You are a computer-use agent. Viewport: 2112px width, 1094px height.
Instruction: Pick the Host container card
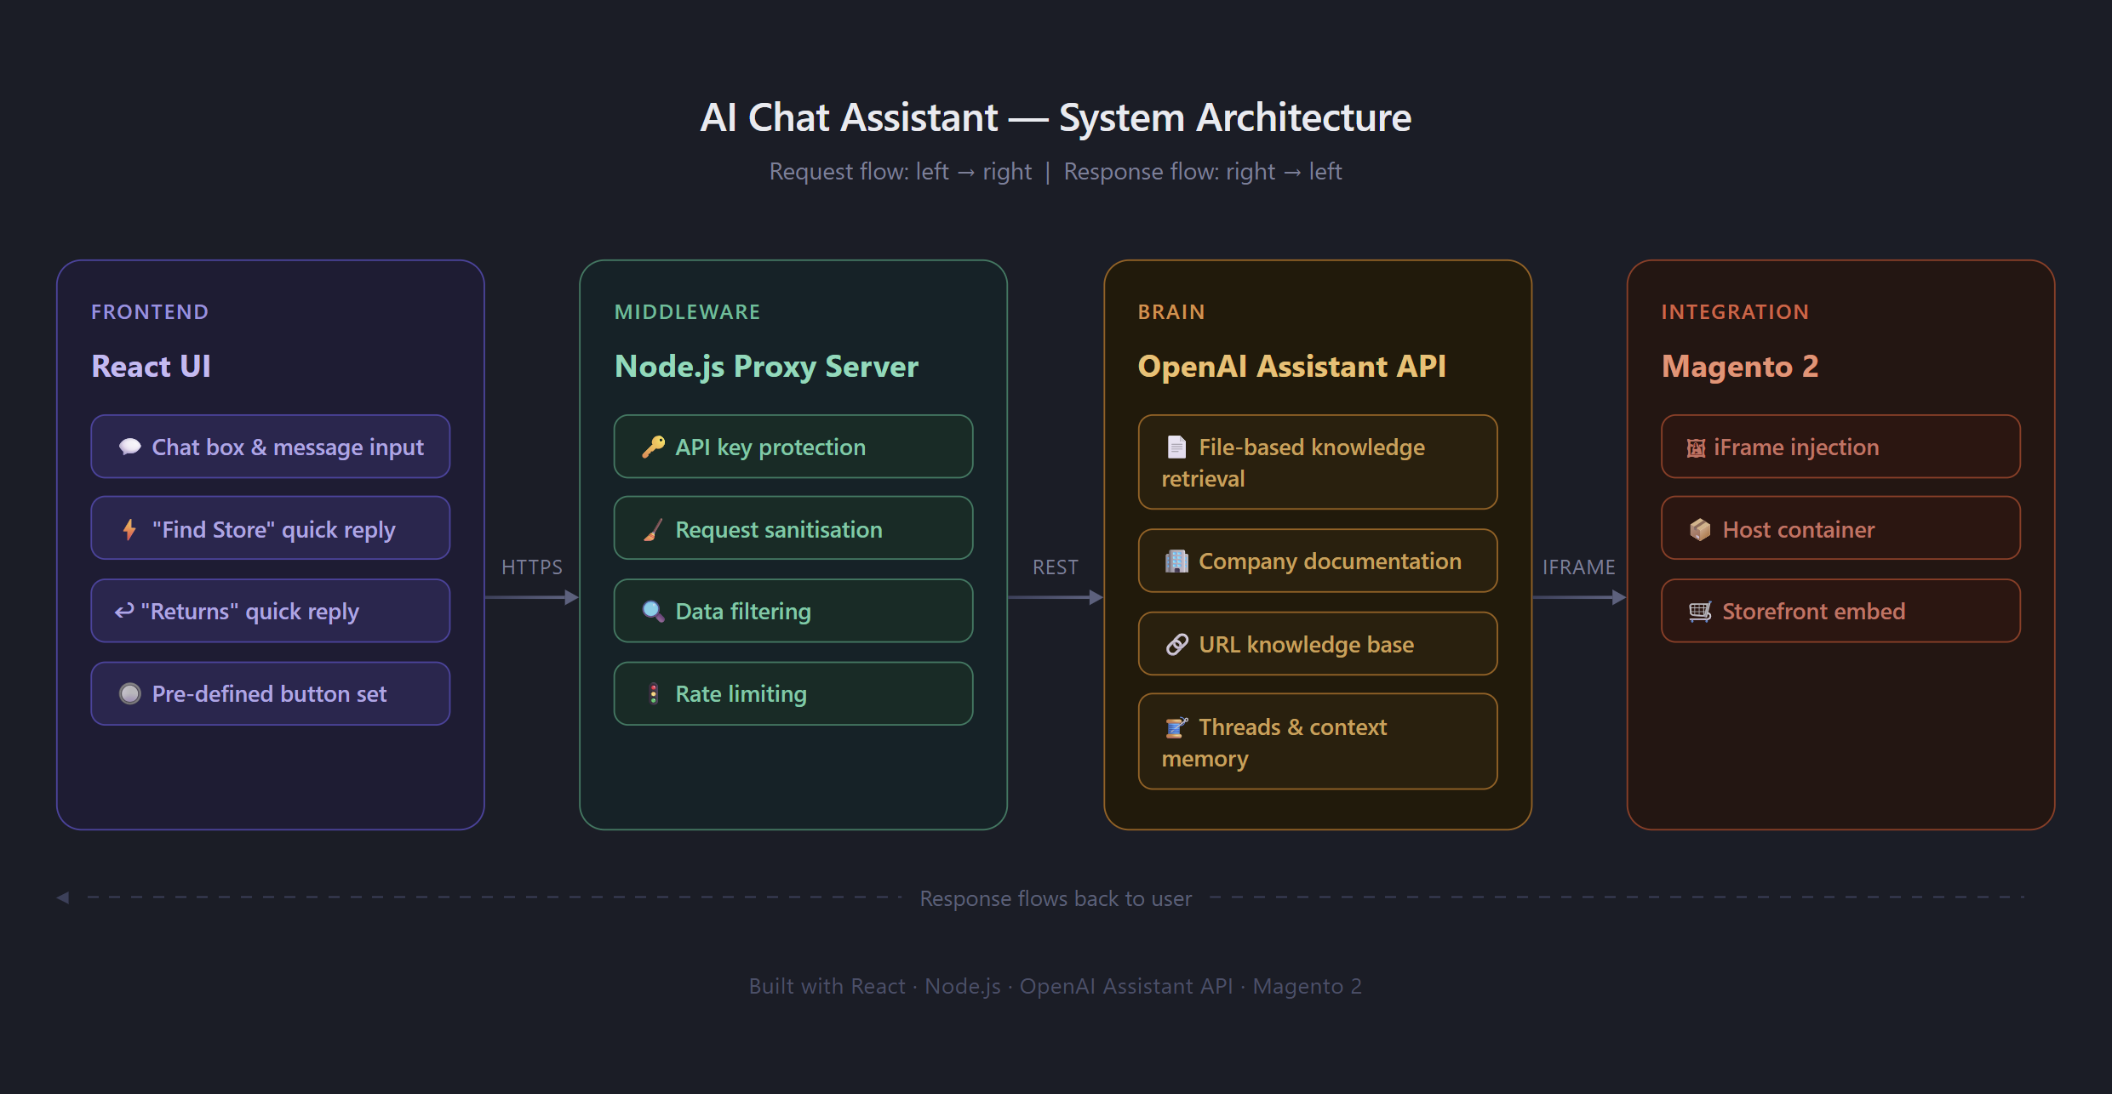(x=1840, y=528)
